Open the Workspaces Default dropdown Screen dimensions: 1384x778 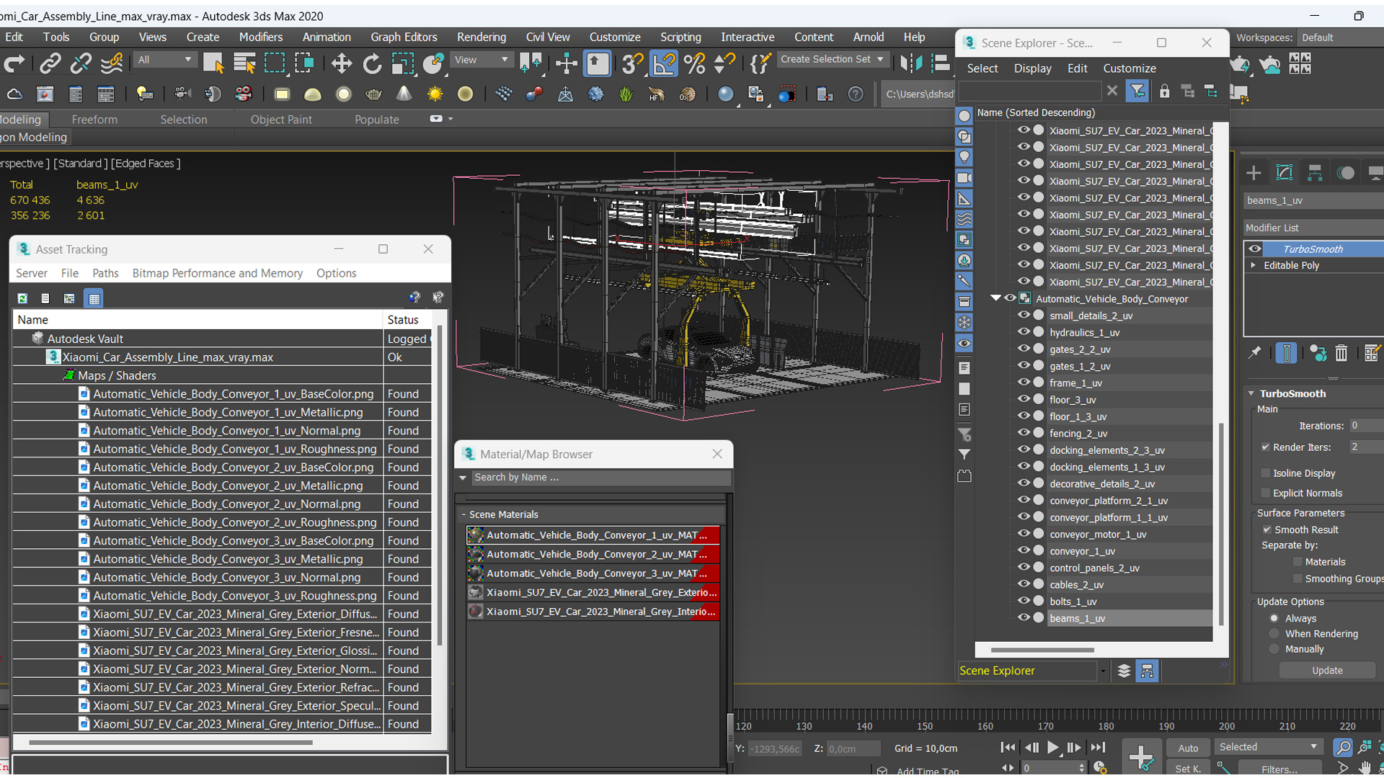point(1339,37)
